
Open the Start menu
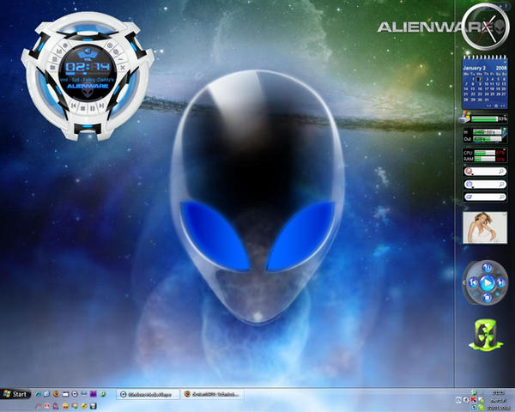(15, 394)
